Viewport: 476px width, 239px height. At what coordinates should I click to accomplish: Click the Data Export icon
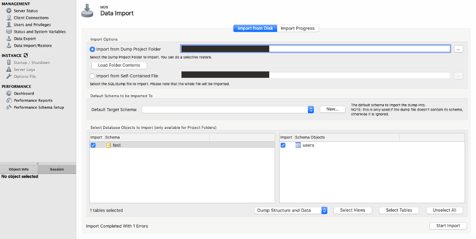tap(9, 38)
